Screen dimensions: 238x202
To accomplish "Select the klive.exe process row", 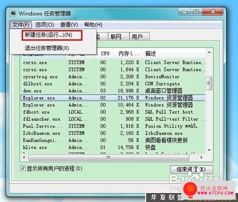I will (113, 147).
